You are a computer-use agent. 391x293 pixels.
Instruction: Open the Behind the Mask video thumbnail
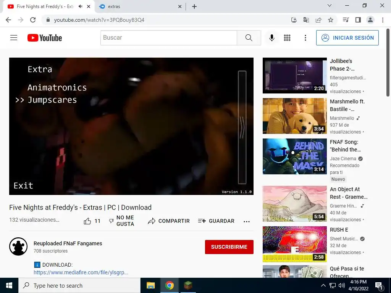click(295, 156)
